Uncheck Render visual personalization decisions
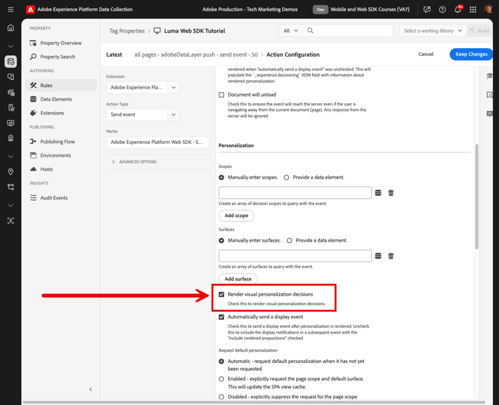 coord(222,294)
